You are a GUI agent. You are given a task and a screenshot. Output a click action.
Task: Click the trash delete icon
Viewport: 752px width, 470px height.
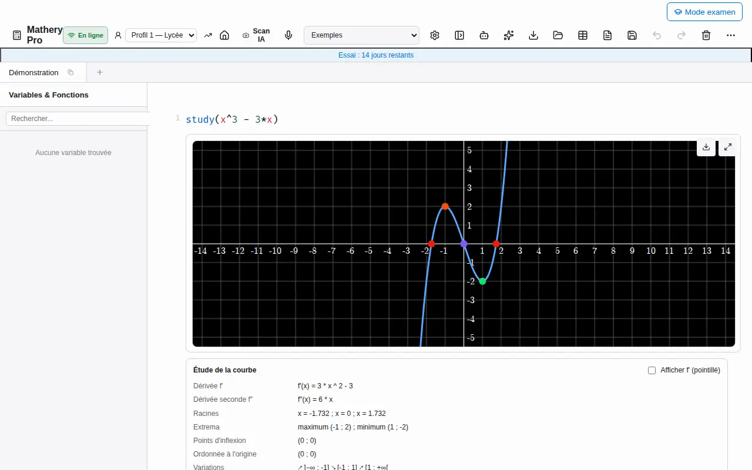706,35
